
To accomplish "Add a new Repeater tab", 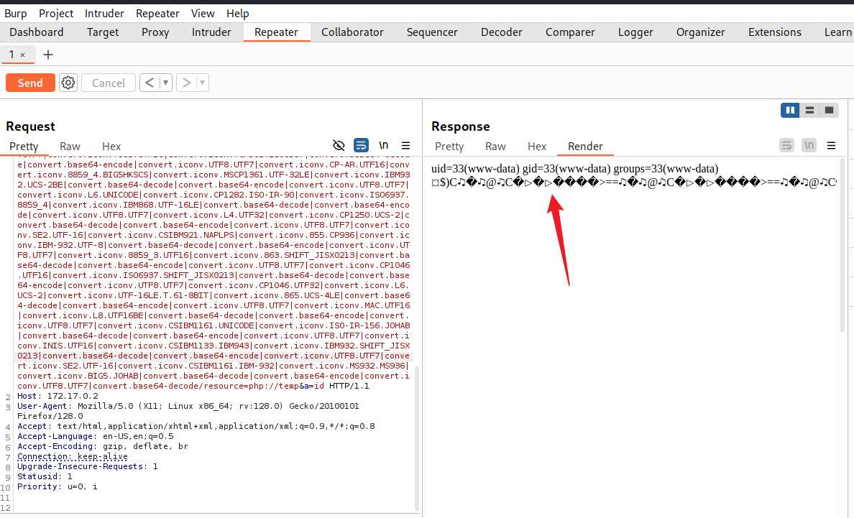I will [48, 55].
